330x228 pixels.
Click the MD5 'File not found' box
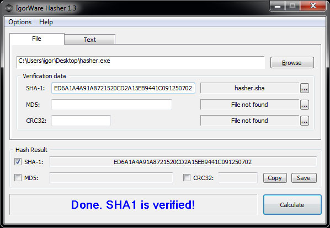[x=249, y=105]
